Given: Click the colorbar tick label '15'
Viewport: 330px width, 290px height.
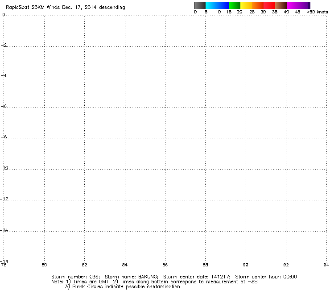Looking at the screenshot, I should (229, 12).
